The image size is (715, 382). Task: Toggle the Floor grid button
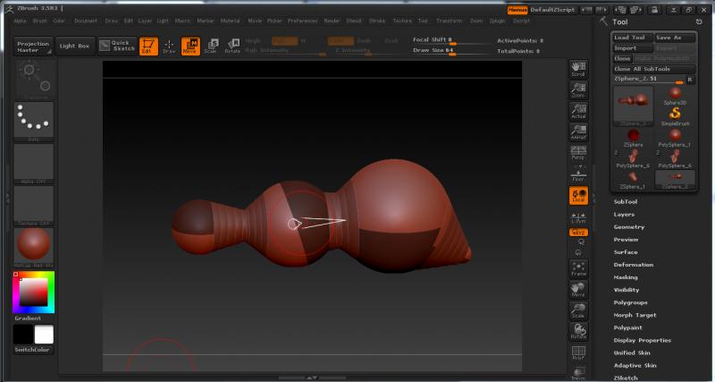[578, 177]
